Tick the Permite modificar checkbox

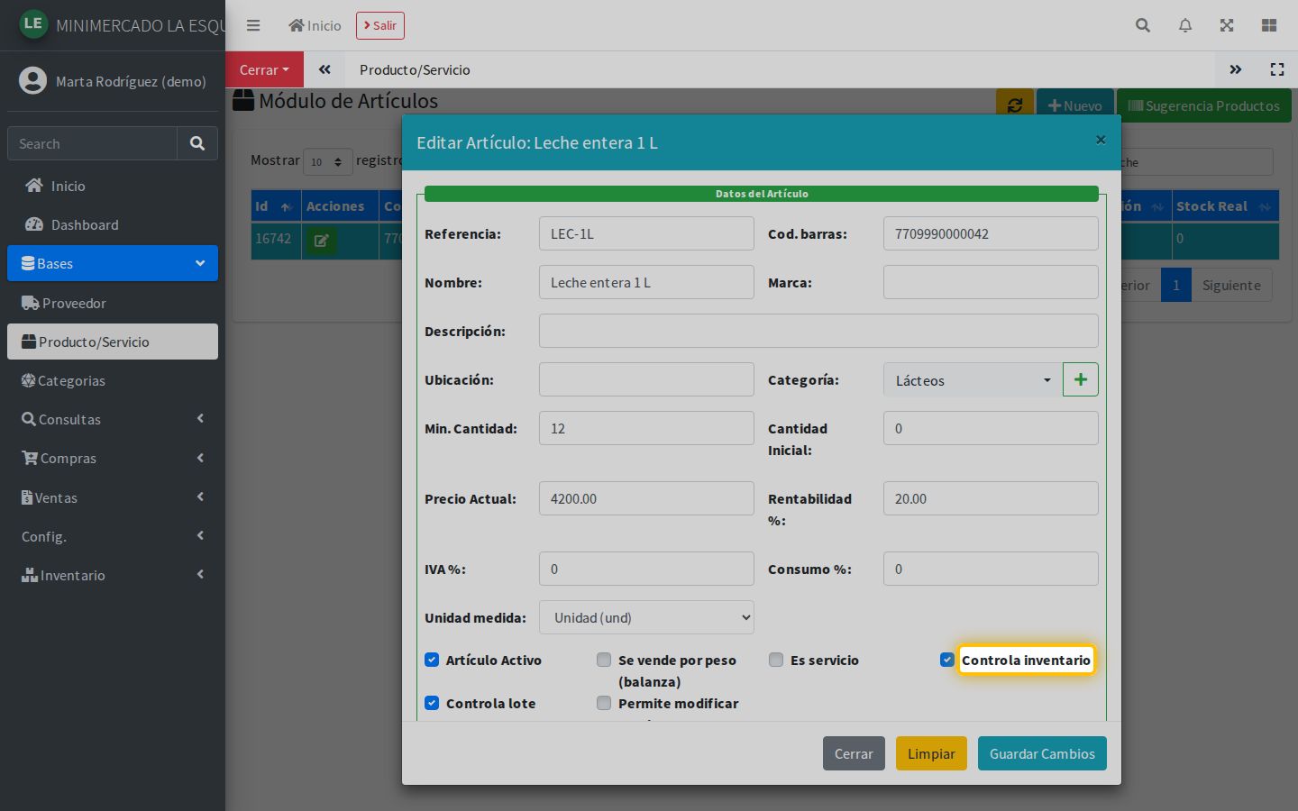pyautogui.click(x=604, y=703)
